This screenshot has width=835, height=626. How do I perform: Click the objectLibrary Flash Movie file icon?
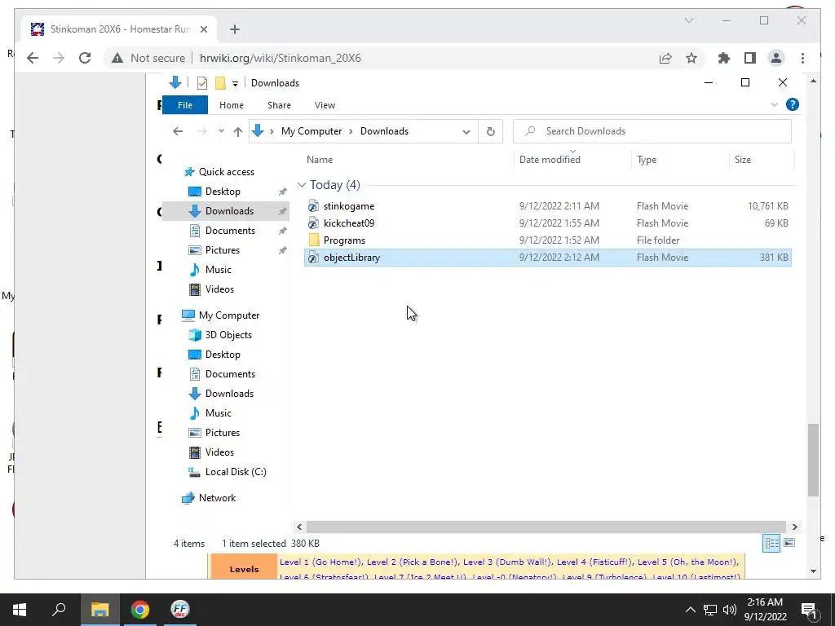(314, 258)
